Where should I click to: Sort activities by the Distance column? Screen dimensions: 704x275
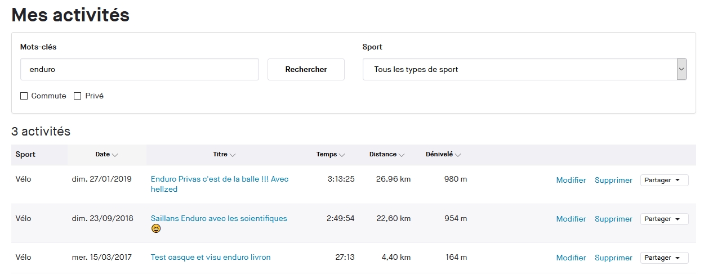[x=387, y=154]
